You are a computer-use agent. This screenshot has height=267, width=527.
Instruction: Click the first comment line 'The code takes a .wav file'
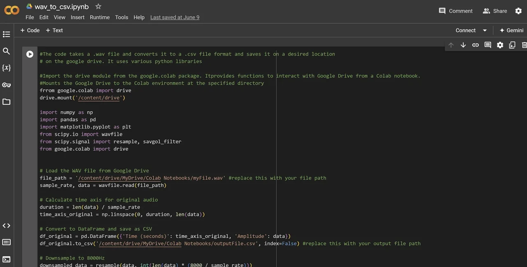pyautogui.click(x=187, y=54)
